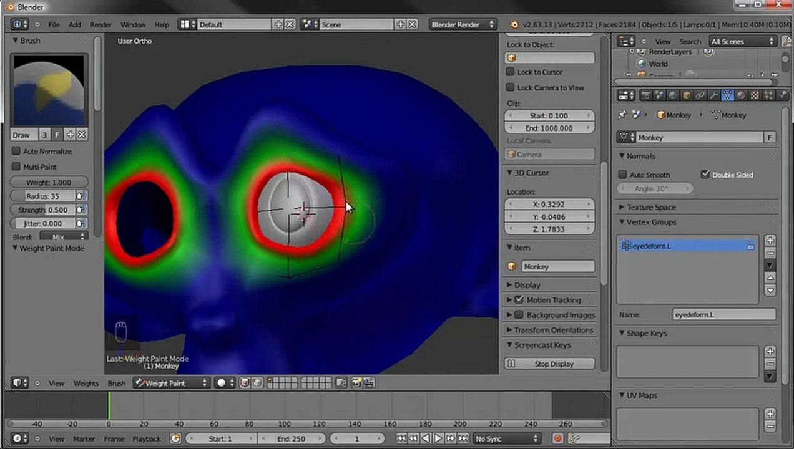Open the Modifiers wrench tab

(713, 95)
